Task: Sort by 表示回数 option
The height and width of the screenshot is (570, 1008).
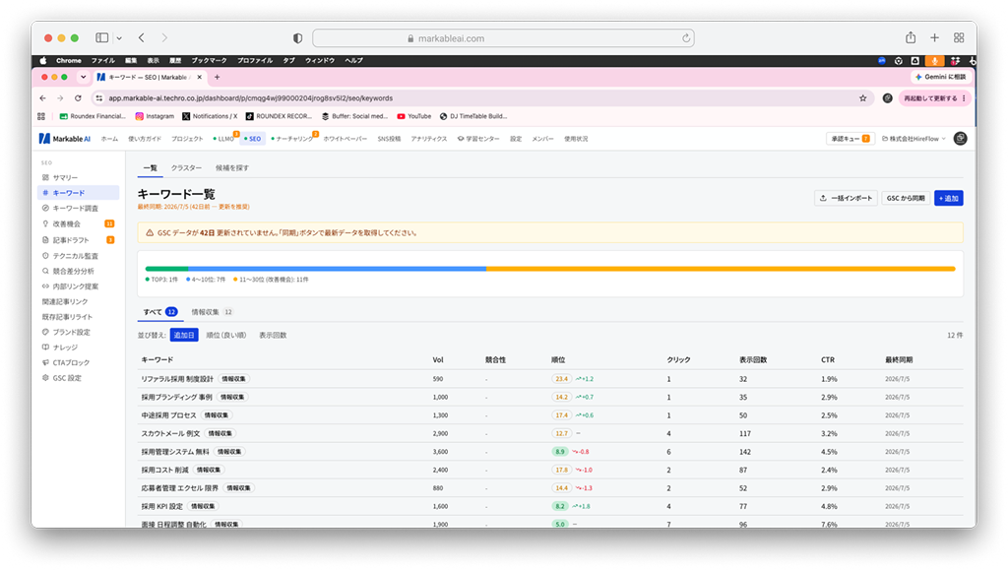Action: pos(273,336)
